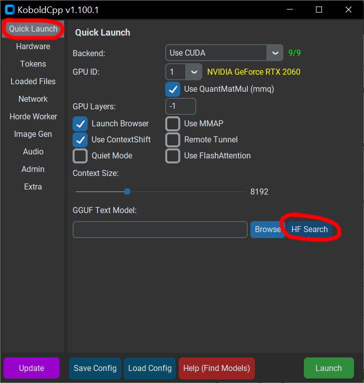Click the Context Size slider handle

[127, 192]
